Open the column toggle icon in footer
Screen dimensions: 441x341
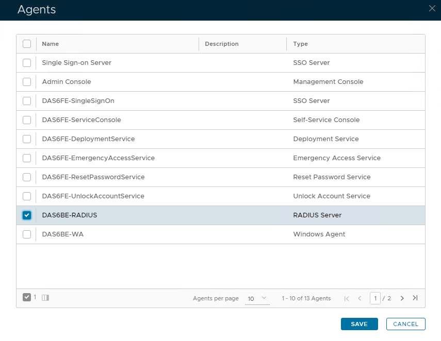tap(45, 298)
